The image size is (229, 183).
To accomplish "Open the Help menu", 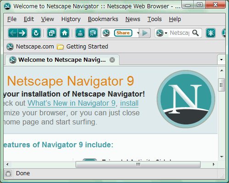I will tap(175, 19).
